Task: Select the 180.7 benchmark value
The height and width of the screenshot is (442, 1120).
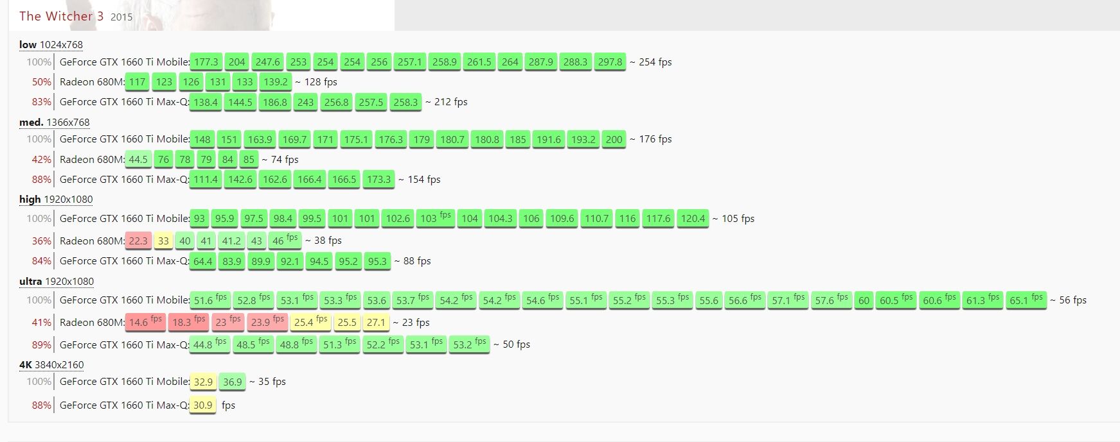Action: pos(452,139)
